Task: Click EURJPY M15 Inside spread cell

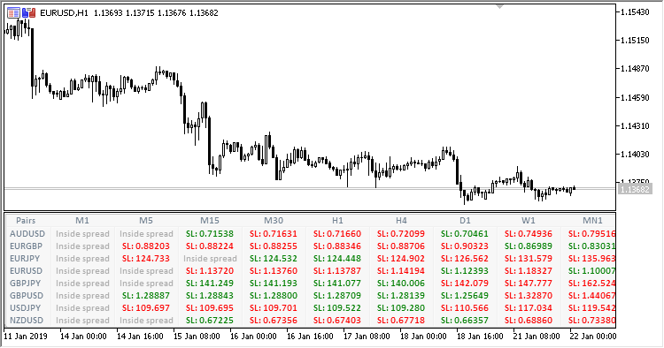Action: coord(210,259)
